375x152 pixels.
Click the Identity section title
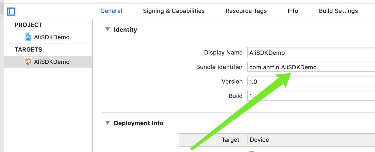[x=125, y=30]
